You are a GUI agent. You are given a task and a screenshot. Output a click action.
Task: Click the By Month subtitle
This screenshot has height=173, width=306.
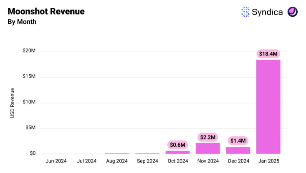[x=22, y=22]
